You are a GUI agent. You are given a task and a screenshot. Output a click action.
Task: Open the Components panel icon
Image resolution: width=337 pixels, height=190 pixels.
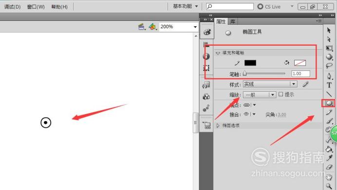click(x=206, y=97)
